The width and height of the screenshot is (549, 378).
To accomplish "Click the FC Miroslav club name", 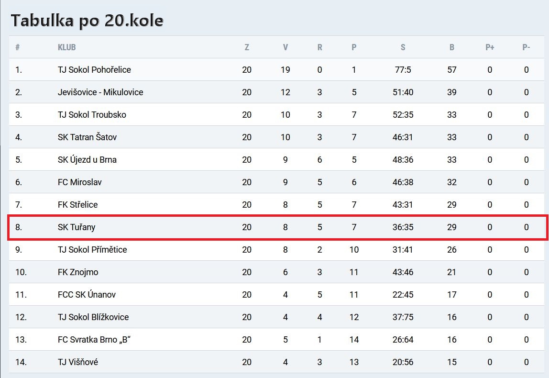I will pyautogui.click(x=80, y=182).
